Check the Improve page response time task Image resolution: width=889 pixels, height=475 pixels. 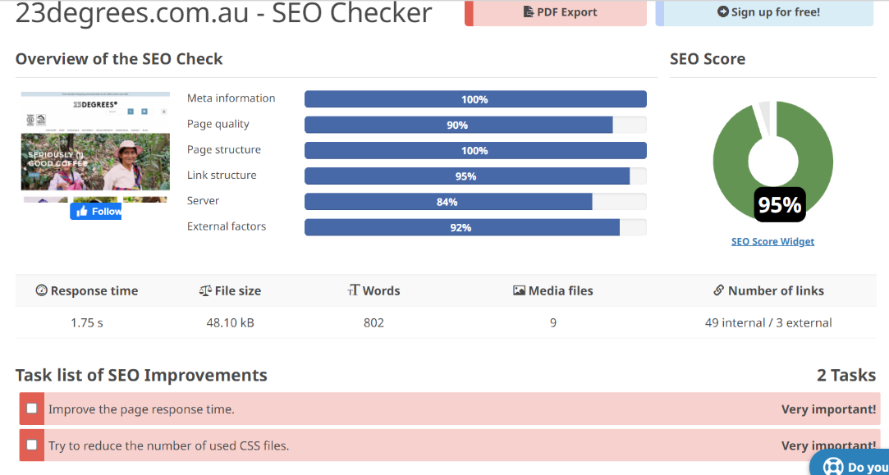point(32,409)
